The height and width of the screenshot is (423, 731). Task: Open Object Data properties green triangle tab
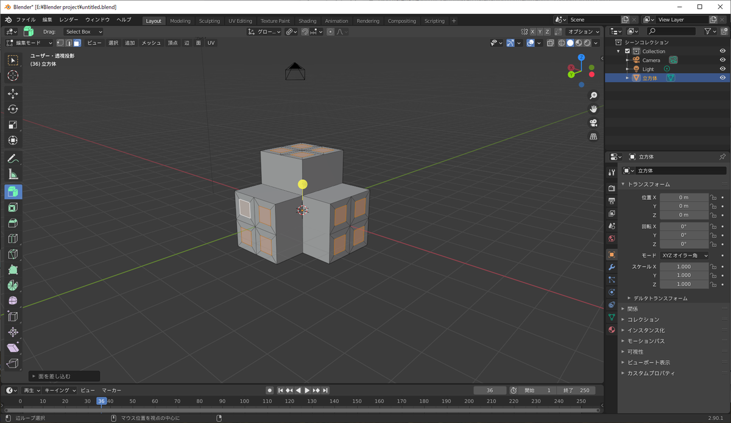pos(612,317)
